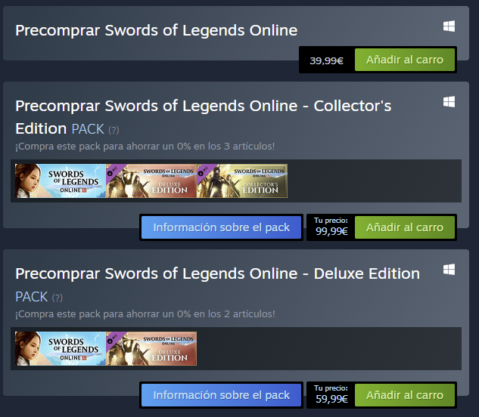Click the 59,99€ Deluxe Edition price
The image size is (479, 417).
tap(331, 398)
